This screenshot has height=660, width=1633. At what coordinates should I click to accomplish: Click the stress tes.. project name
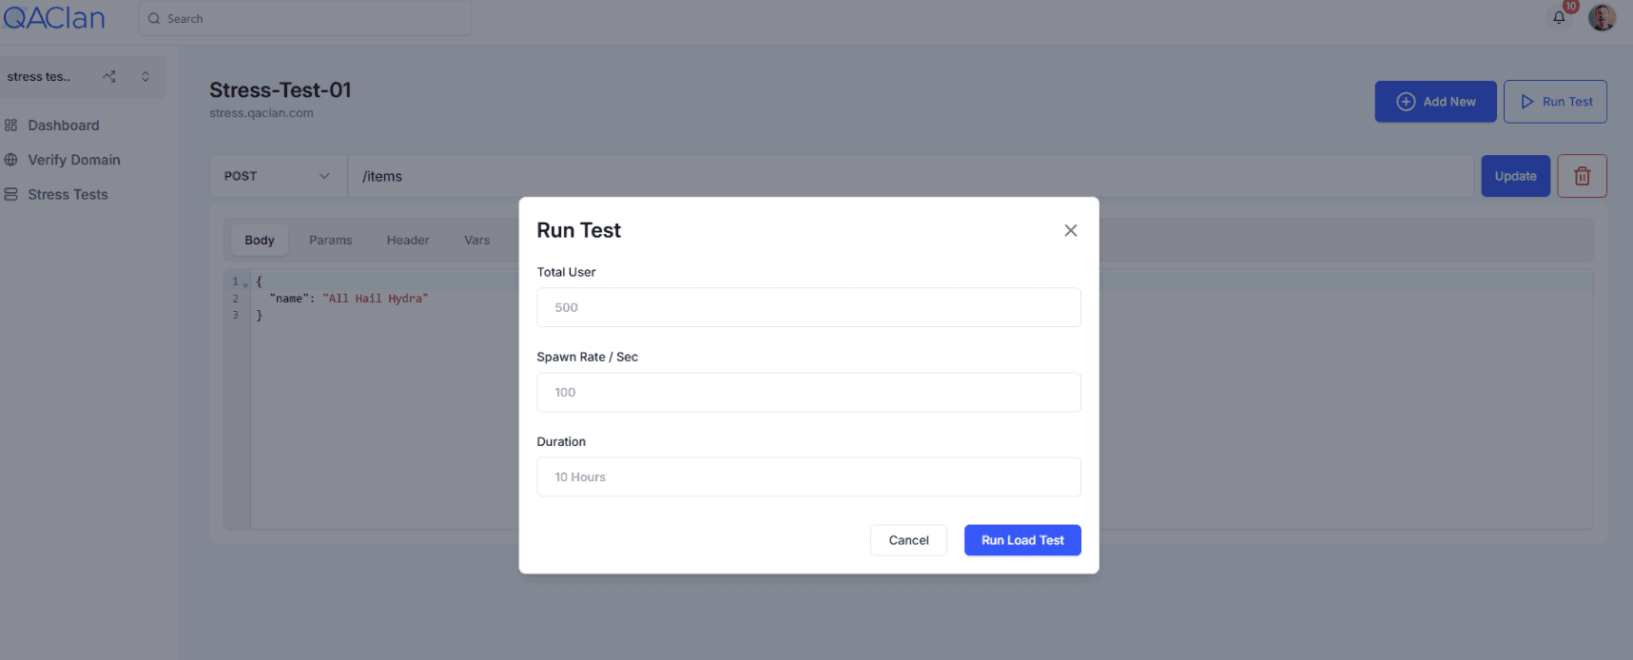click(x=39, y=76)
